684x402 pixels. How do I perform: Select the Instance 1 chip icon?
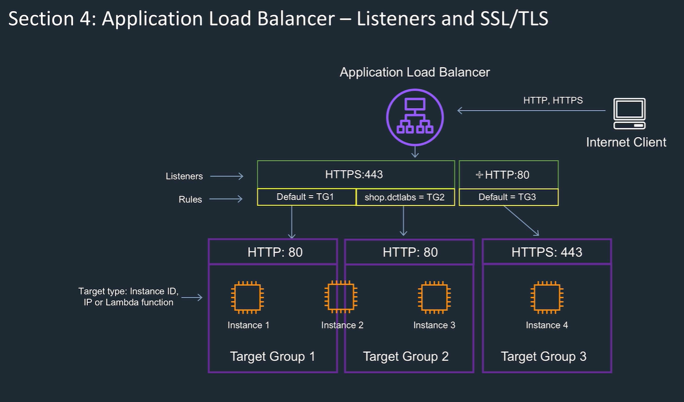coord(247,298)
